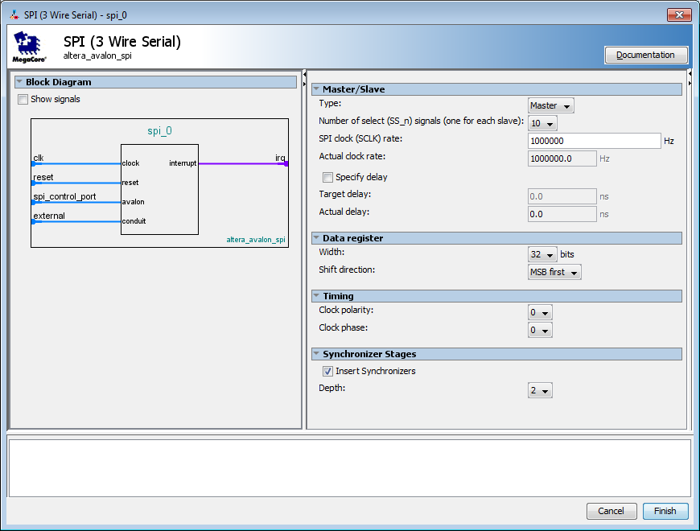
Task: Collapse the Data register section
Action: 316,238
